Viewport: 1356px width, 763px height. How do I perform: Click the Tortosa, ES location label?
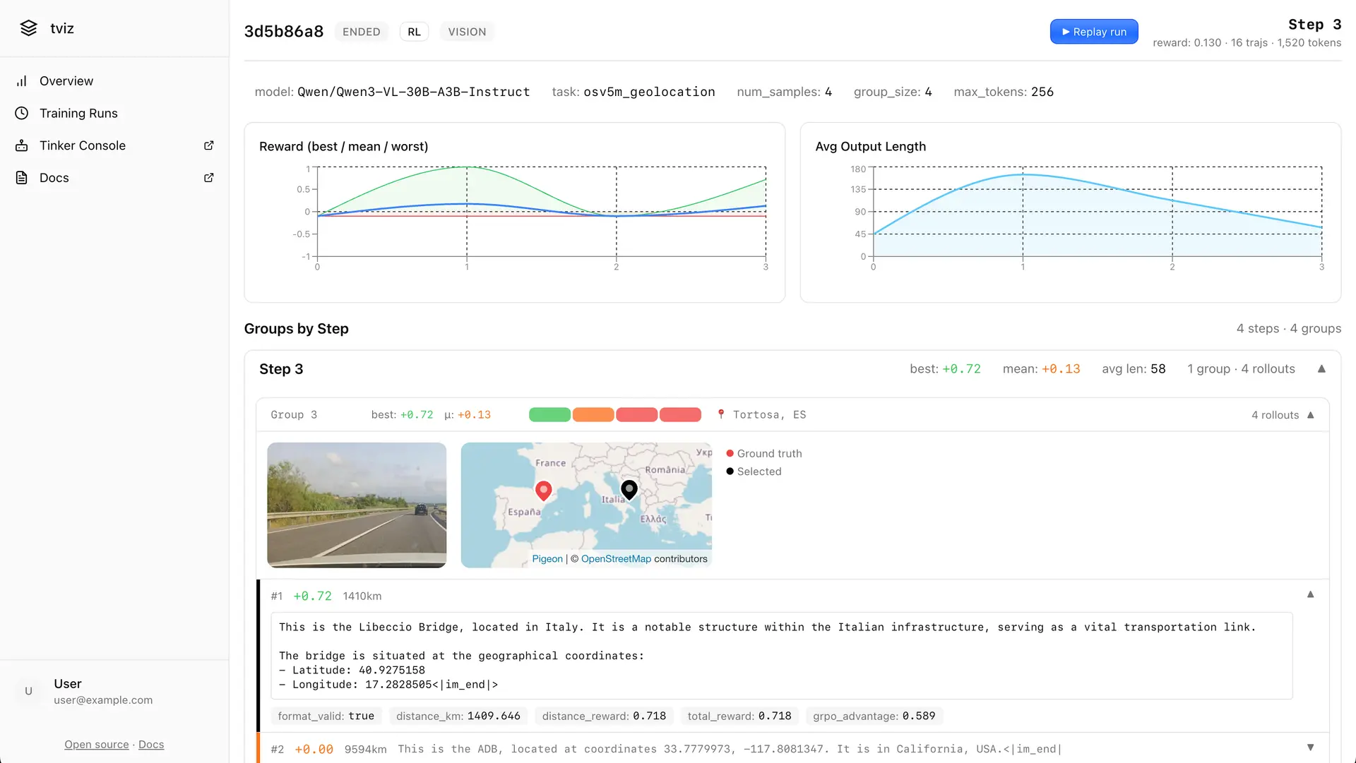(x=769, y=415)
